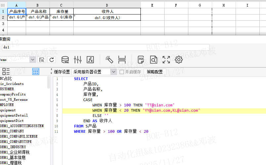Open the parameter sliders settings icon

(x=78, y=60)
